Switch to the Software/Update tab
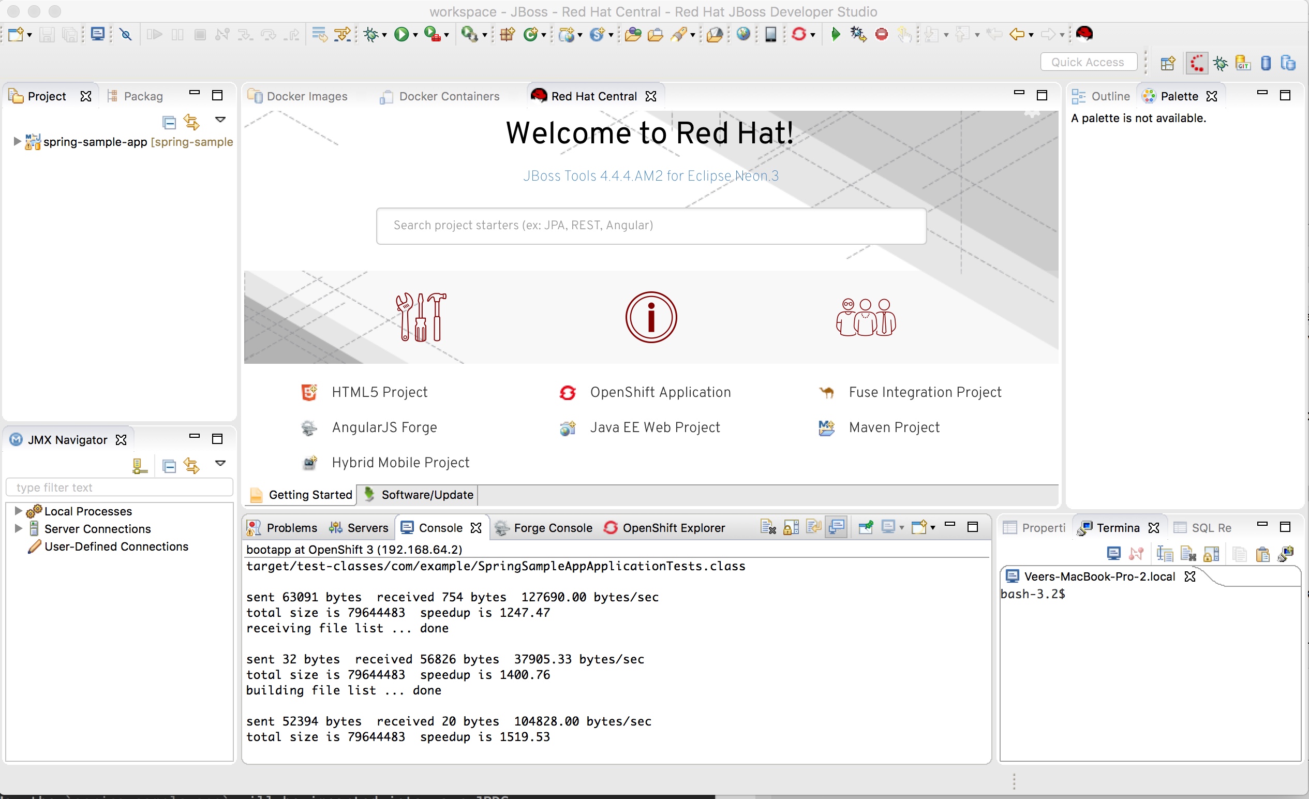The height and width of the screenshot is (799, 1309). (x=419, y=495)
